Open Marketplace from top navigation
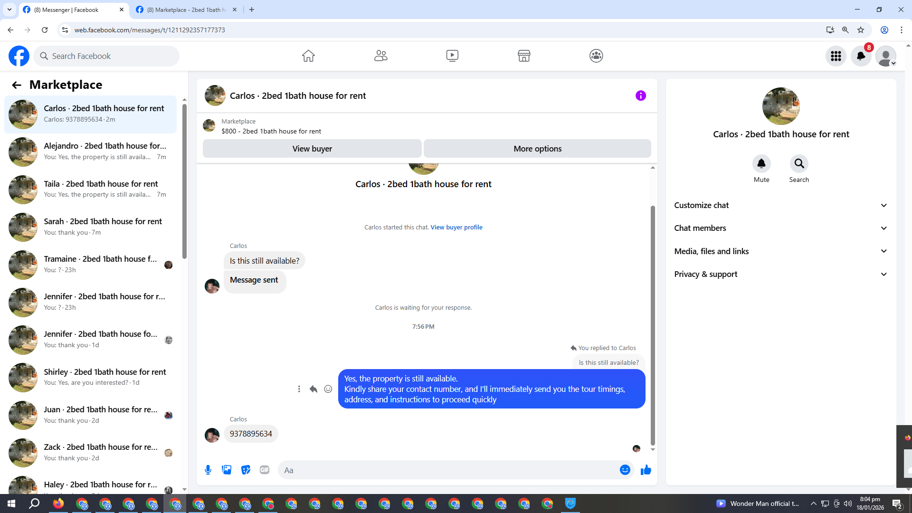The height and width of the screenshot is (513, 912). [x=524, y=56]
